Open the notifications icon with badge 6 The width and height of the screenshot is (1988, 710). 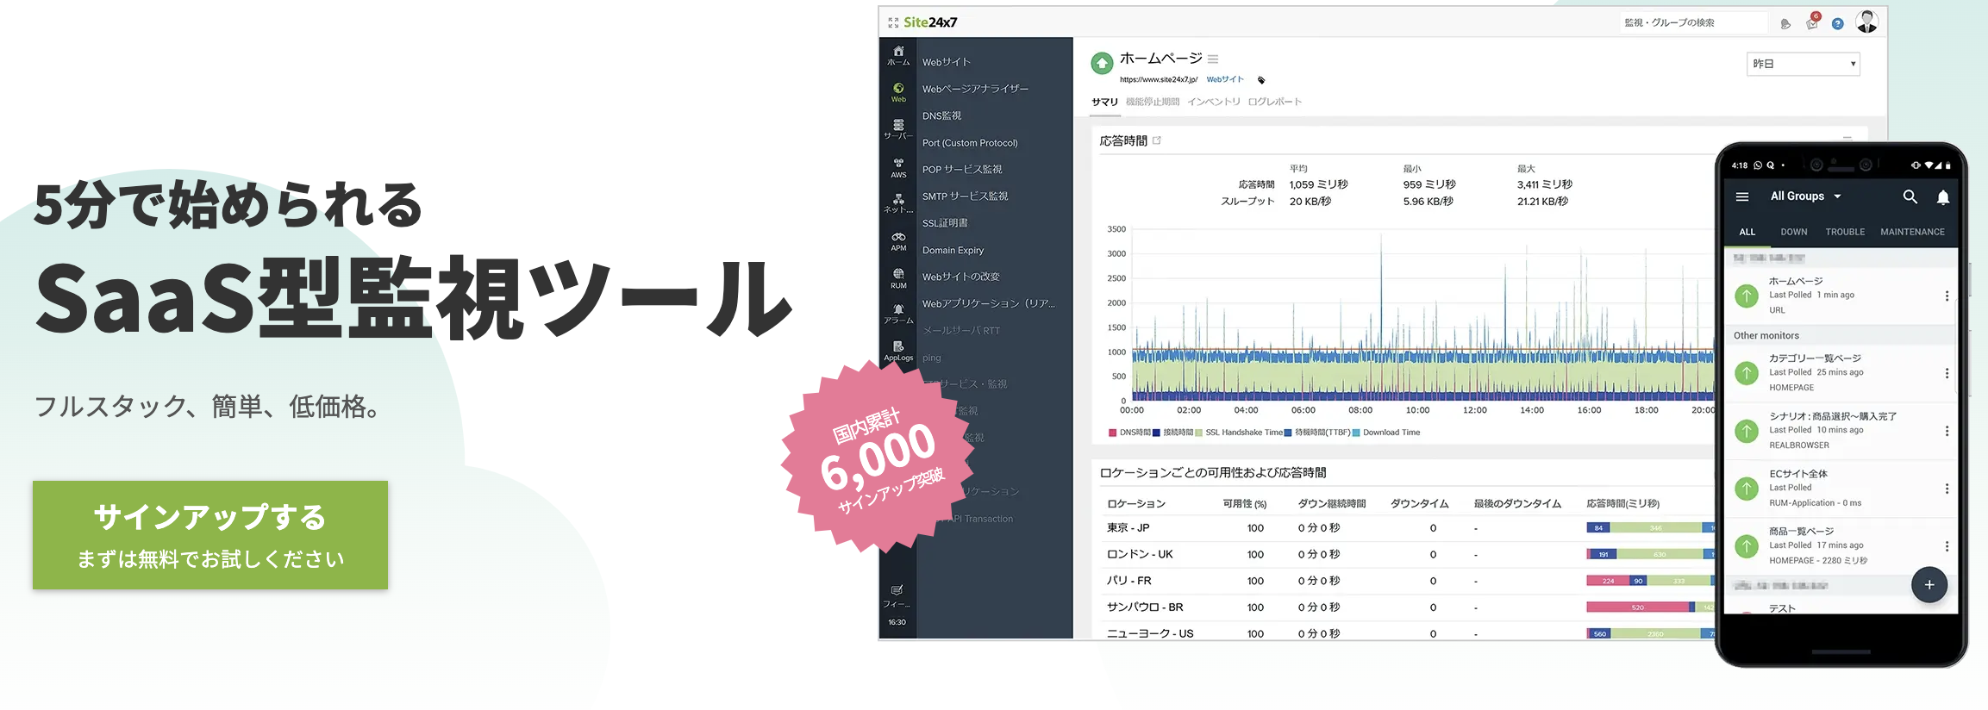[1813, 22]
